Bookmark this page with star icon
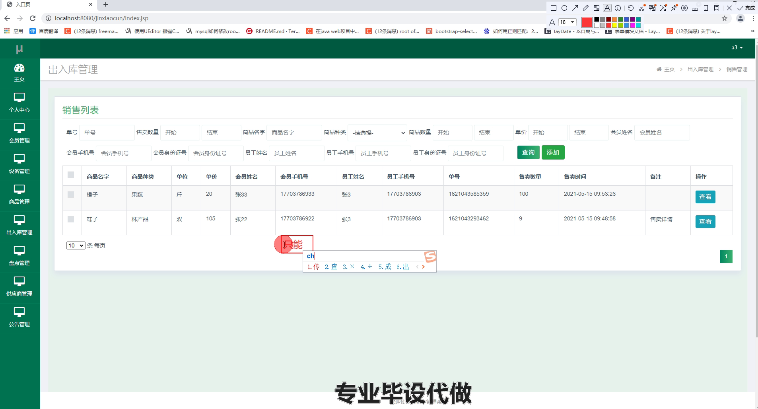 pos(725,18)
